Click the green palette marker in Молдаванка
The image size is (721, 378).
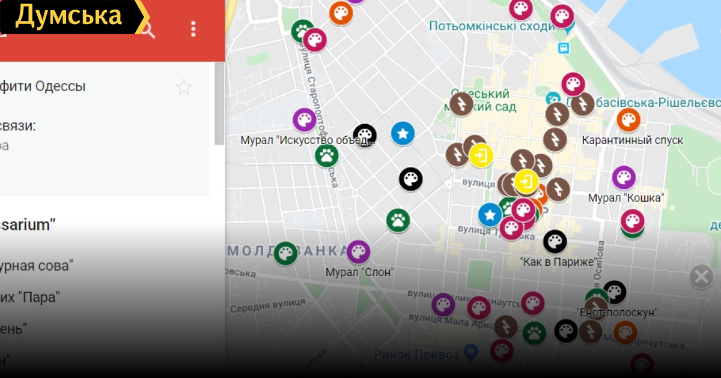285,254
